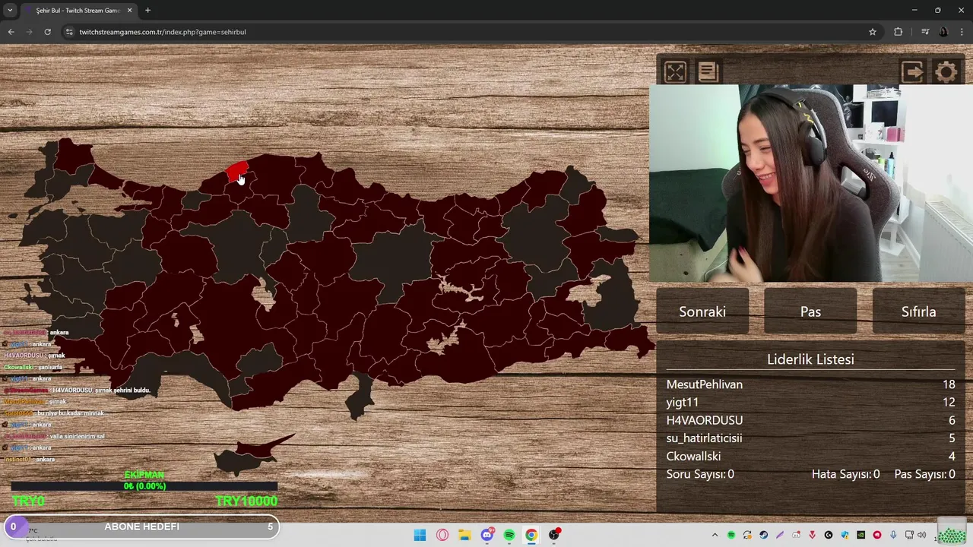Open the tab search dropdown arrow
The image size is (973, 547).
[10, 11]
